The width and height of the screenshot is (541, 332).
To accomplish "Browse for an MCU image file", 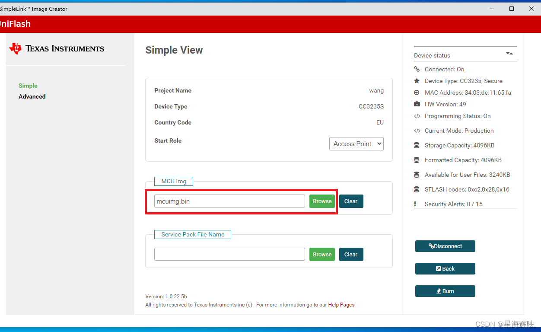I will [x=322, y=201].
